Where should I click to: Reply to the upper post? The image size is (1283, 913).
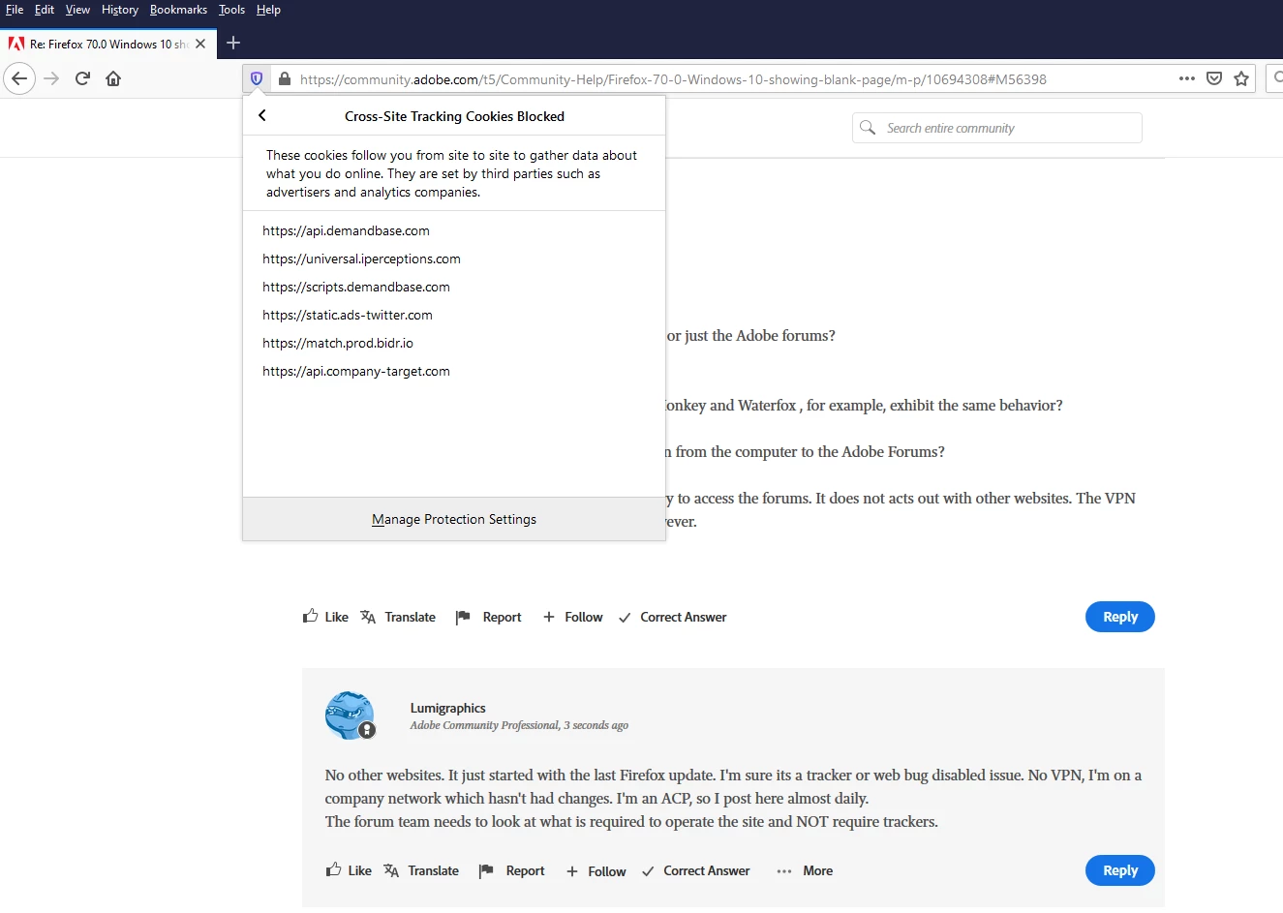[1120, 617]
